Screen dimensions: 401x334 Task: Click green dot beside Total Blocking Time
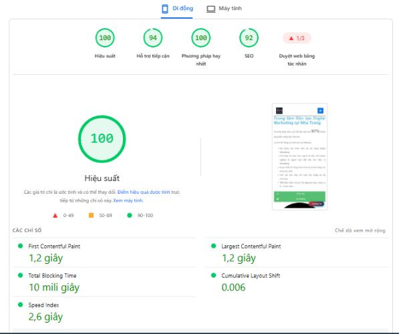pyautogui.click(x=20, y=275)
